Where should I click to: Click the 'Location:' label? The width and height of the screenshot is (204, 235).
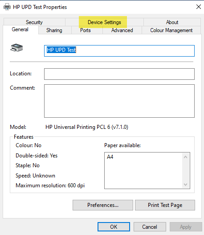click(x=20, y=74)
